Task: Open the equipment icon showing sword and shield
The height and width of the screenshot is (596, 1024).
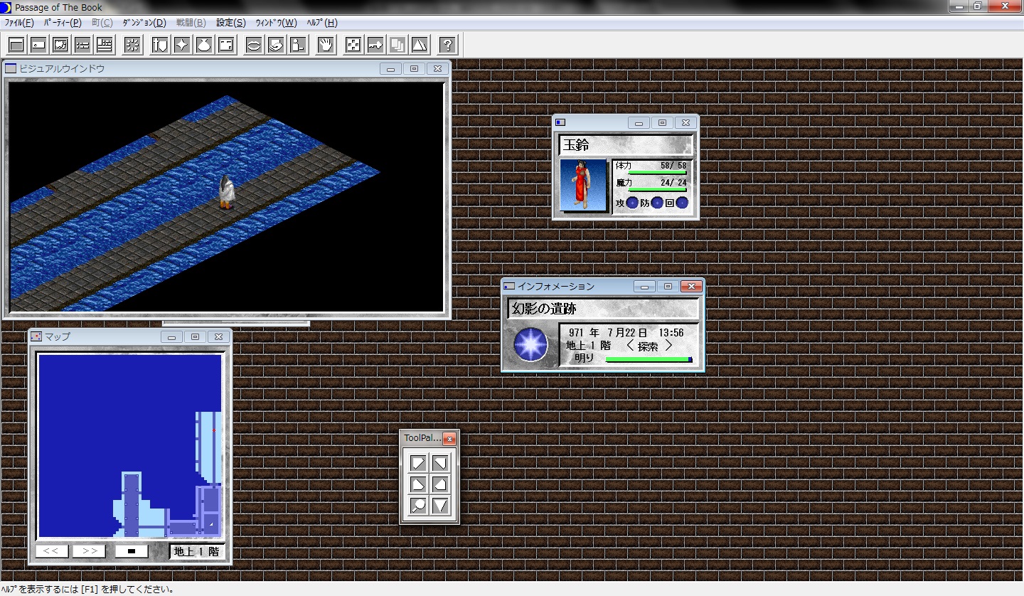Action: [x=158, y=44]
